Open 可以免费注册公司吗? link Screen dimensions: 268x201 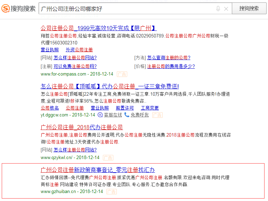pos(75,66)
